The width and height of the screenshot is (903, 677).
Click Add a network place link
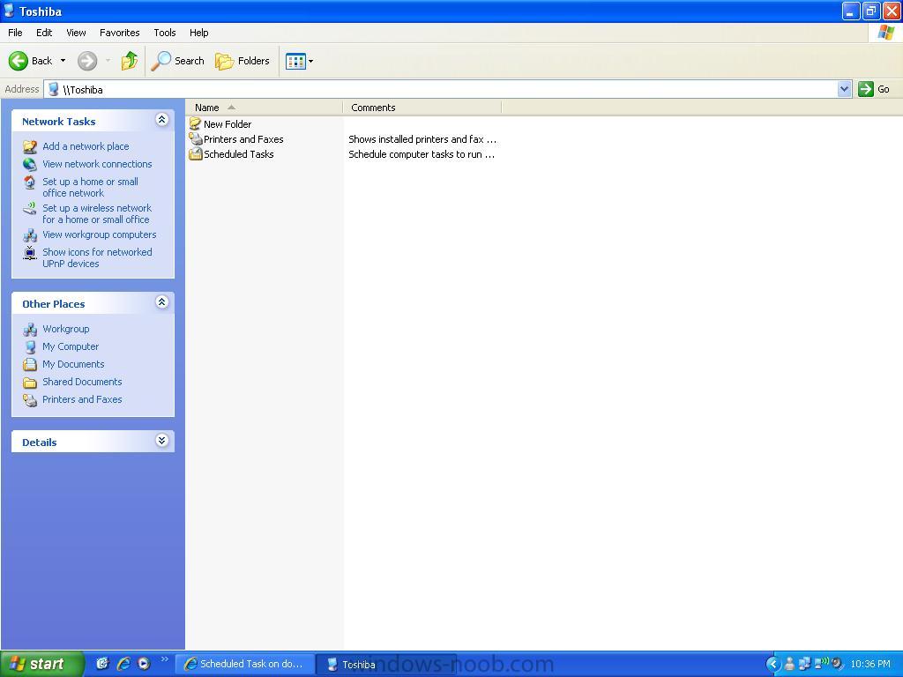86,146
